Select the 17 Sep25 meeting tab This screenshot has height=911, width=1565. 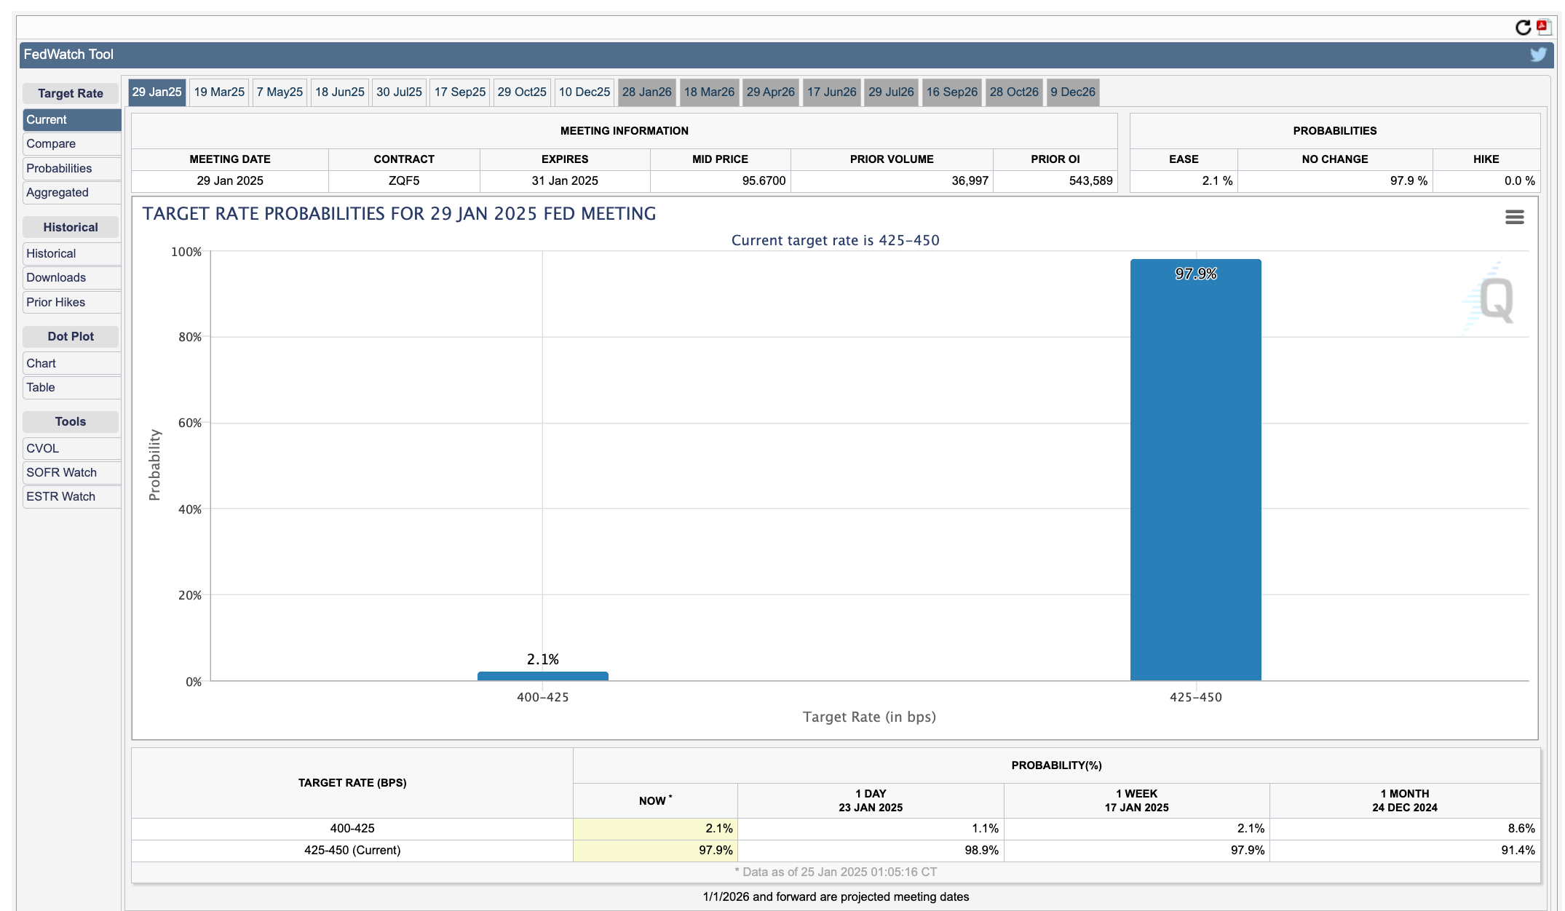coord(460,92)
